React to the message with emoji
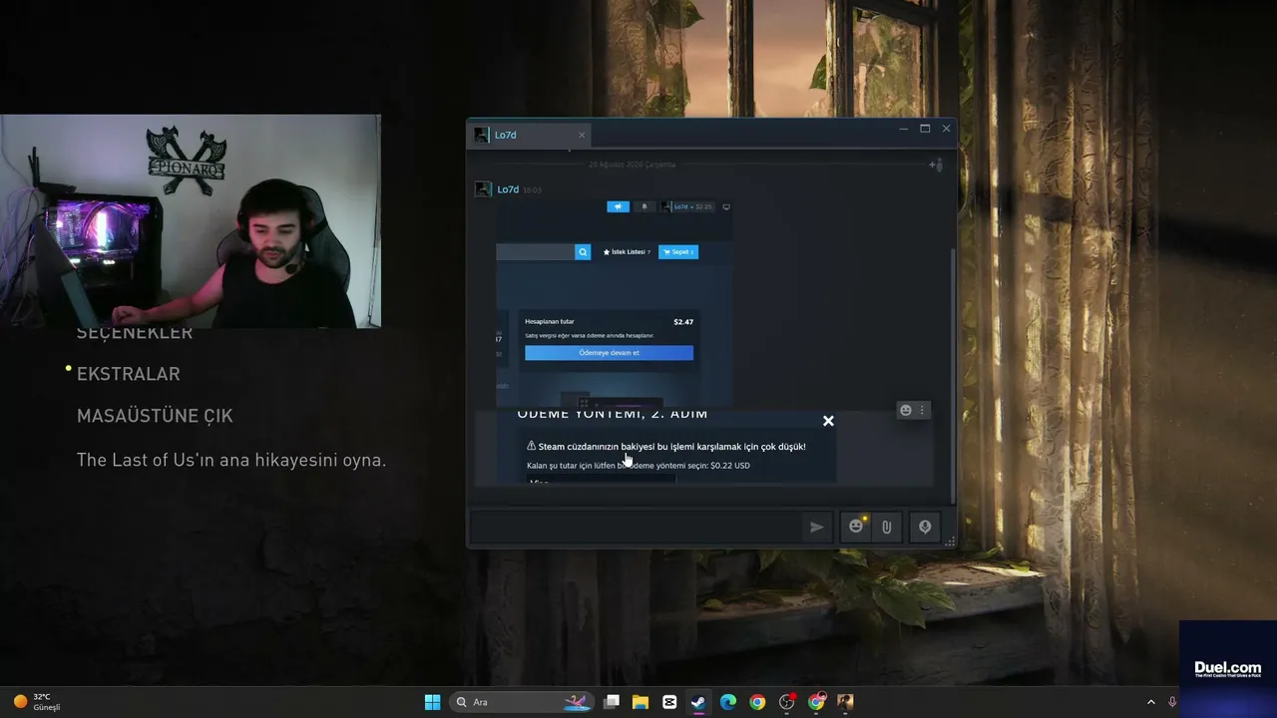This screenshot has width=1277, height=718. (906, 410)
